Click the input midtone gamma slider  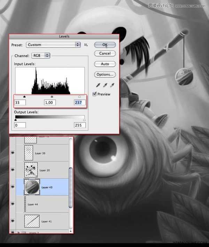pyautogui.click(x=52, y=96)
